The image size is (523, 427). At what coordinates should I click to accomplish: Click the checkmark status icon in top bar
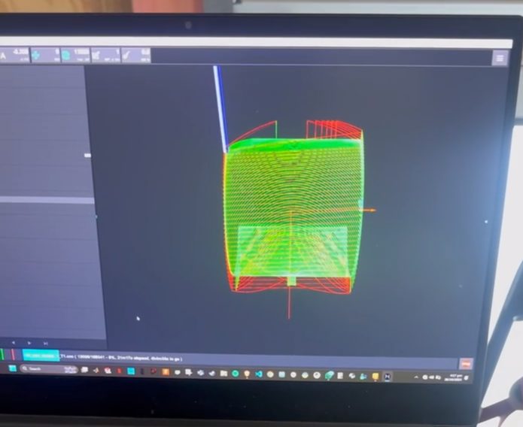126,56
